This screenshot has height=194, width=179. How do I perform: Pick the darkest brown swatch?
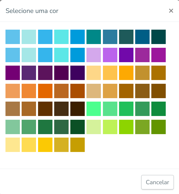[78, 109]
